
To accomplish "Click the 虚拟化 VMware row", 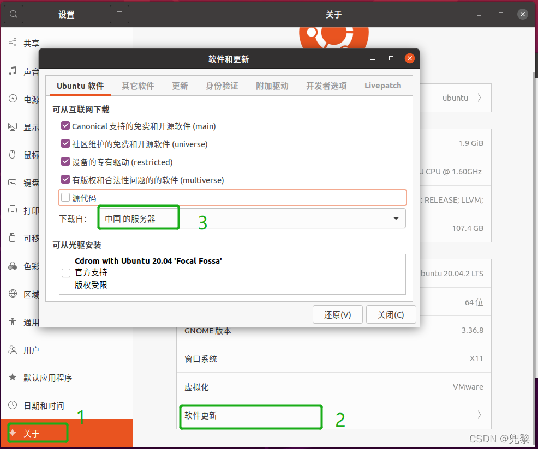I will pyautogui.click(x=334, y=387).
